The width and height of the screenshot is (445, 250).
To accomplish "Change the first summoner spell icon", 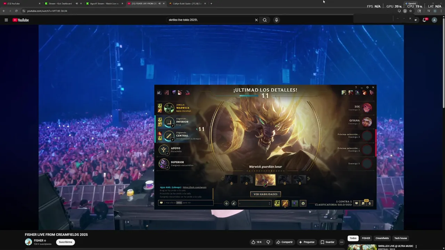I will (x=277, y=203).
